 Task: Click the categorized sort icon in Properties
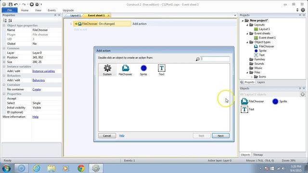5,20
